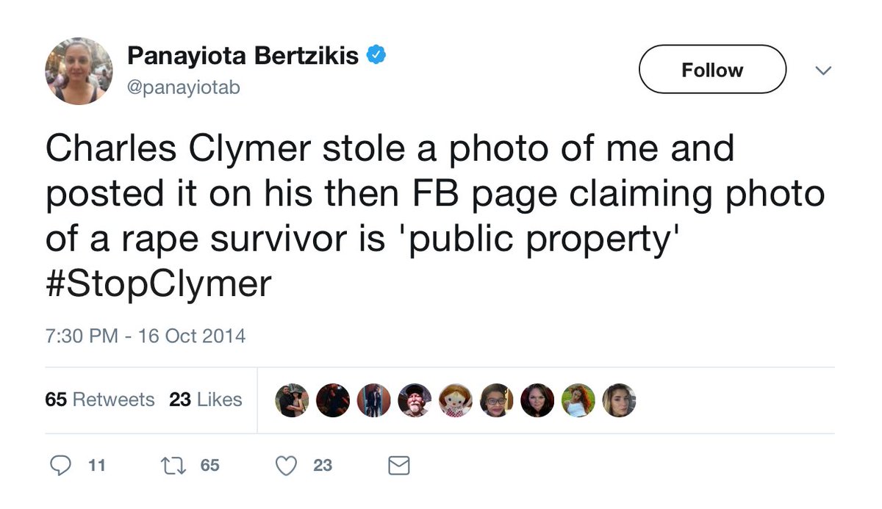
Task: View the 65 Retweets list
Action: (99, 400)
